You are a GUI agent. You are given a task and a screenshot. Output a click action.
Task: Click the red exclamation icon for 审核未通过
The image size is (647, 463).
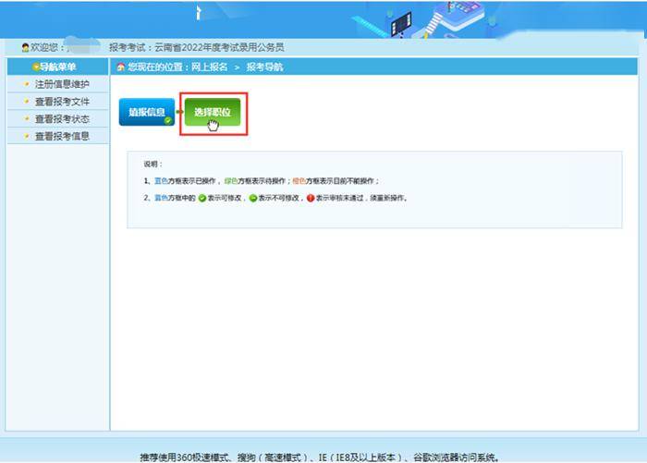310,198
